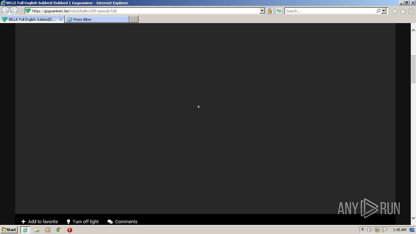Switch to Press Allow tab
416x234 pixels.
pos(97,19)
